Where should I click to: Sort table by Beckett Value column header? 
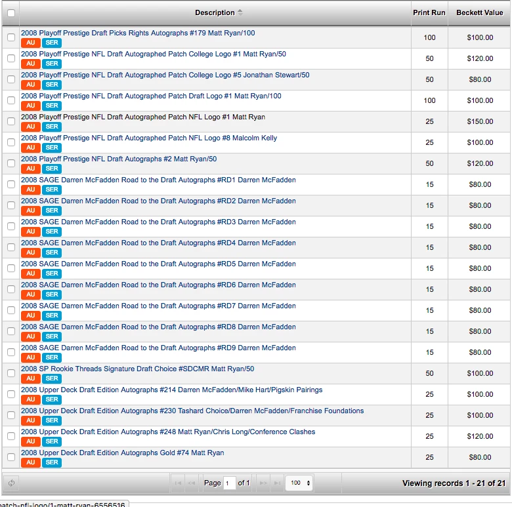(x=479, y=12)
